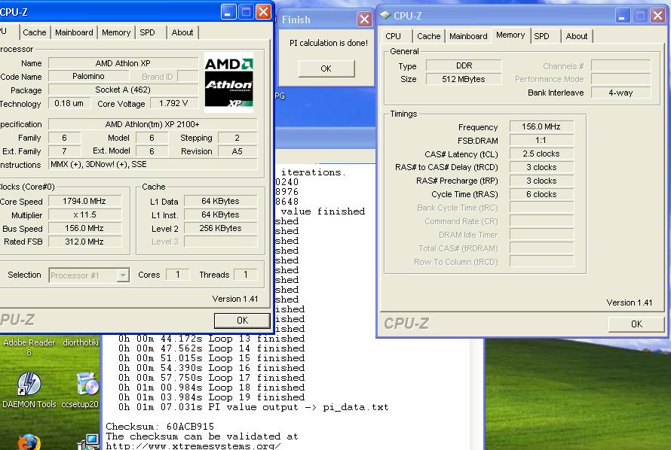Click OK in the Finish dialog
Screen dimensions: 671x450
point(326,68)
